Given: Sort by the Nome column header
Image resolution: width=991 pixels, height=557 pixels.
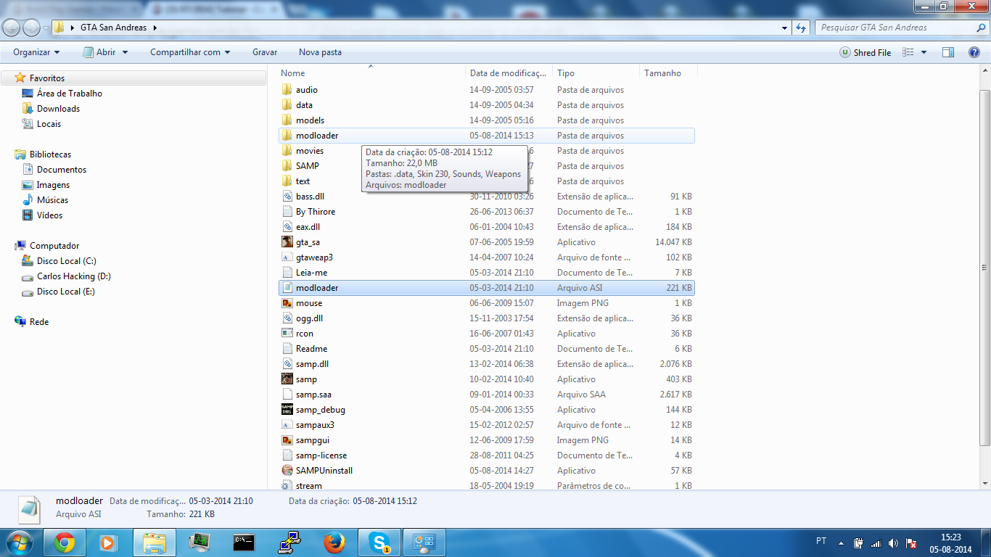Looking at the screenshot, I should (x=371, y=73).
